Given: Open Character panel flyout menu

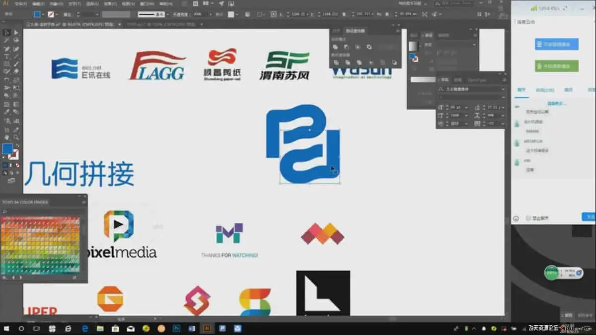Looking at the screenshot, I should tap(504, 80).
